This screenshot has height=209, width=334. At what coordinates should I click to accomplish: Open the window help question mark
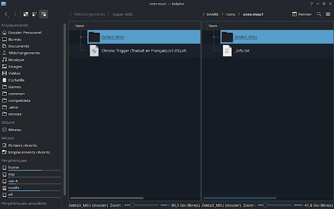point(312,4)
